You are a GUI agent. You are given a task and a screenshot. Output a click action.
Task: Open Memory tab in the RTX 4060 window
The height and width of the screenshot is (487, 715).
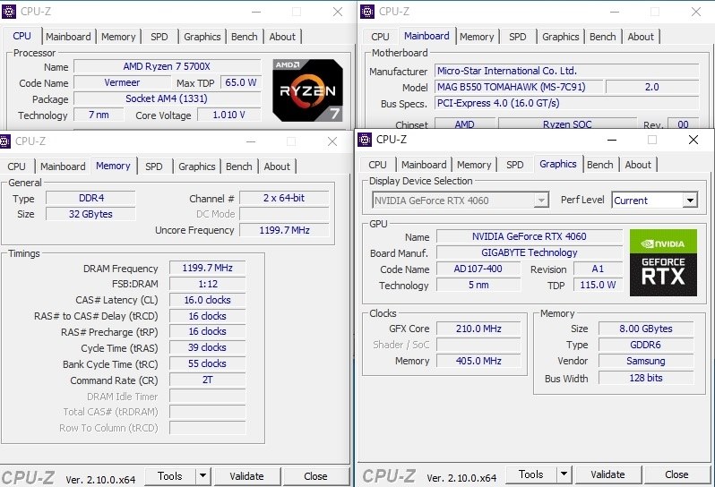click(474, 165)
